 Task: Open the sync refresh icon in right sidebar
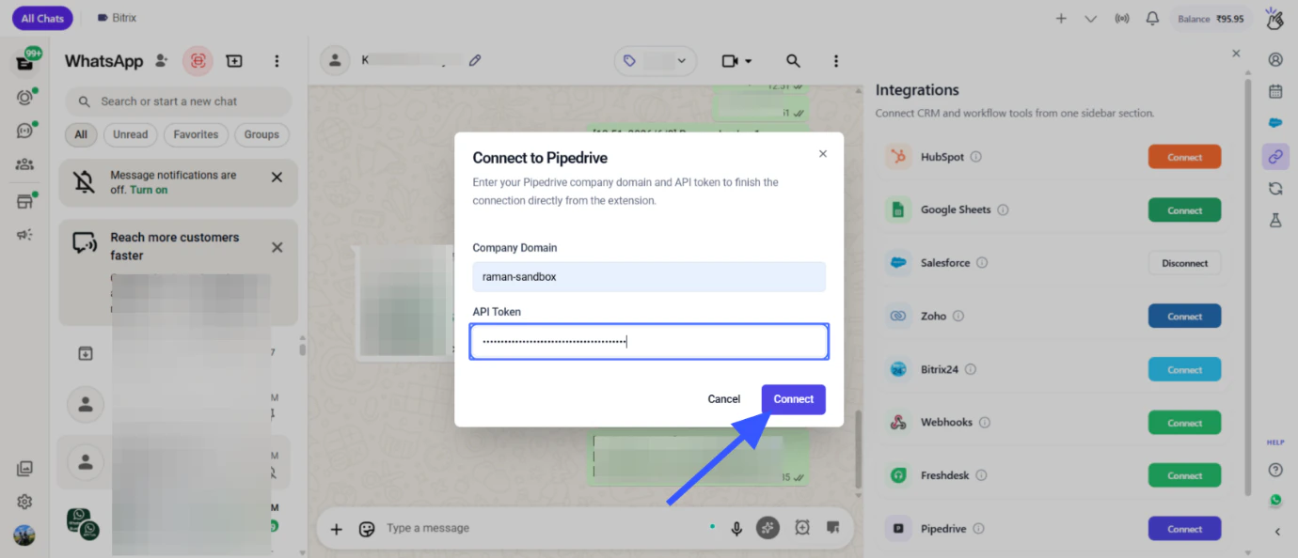(x=1275, y=188)
